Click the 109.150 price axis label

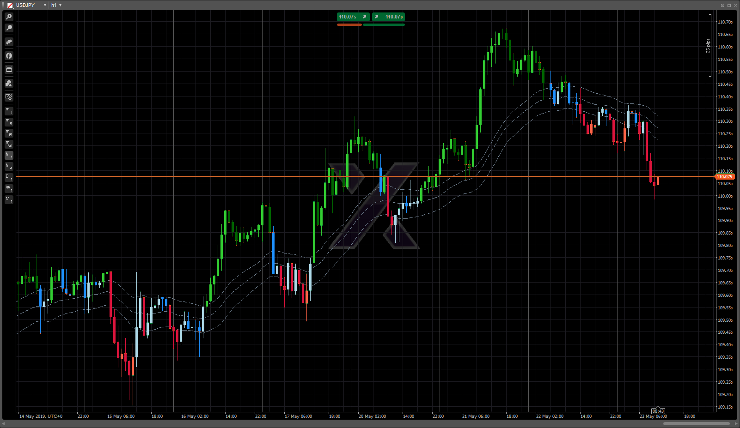725,407
